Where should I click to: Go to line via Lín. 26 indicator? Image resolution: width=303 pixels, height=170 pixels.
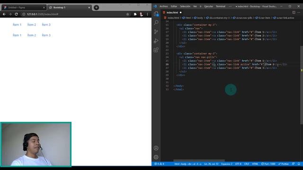click(x=211, y=164)
